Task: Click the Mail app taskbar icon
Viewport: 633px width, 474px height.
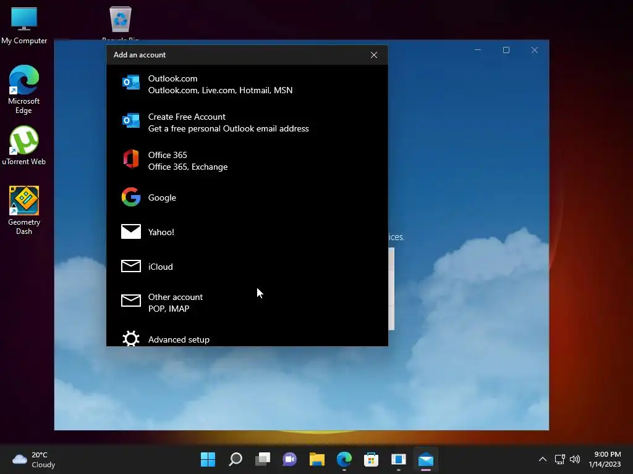Action: [x=426, y=459]
